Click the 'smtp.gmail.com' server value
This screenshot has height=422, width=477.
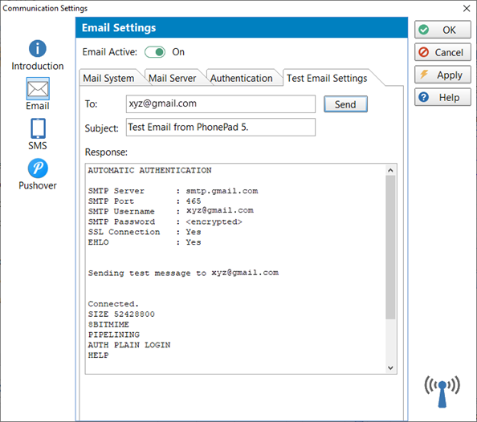tap(222, 191)
